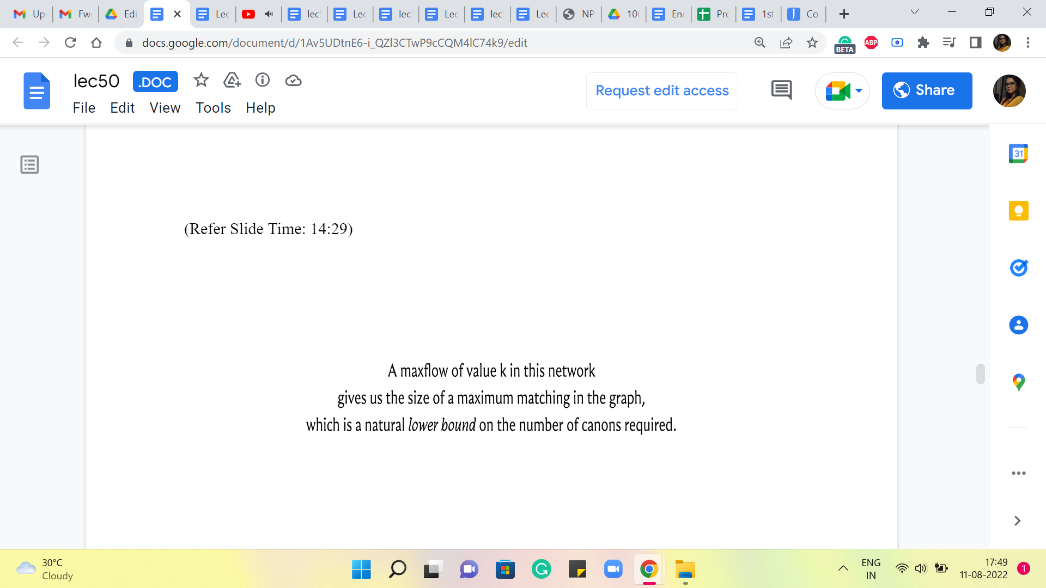Open Google Maps in side panel
1046x588 pixels.
(x=1018, y=382)
